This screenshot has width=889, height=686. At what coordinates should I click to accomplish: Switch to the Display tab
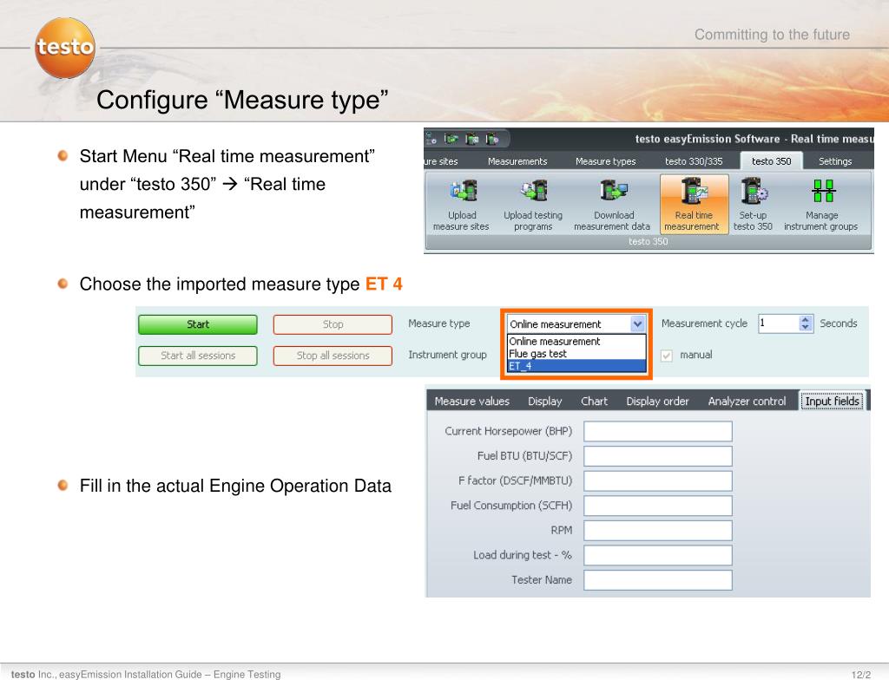click(545, 401)
